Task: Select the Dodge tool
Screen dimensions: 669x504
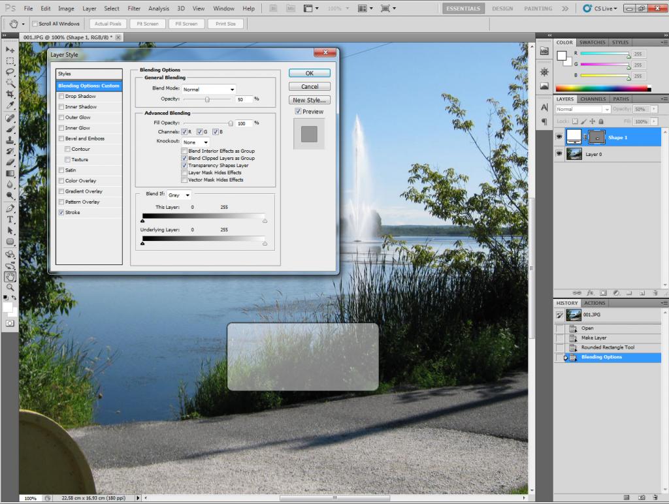Action: tap(10, 196)
